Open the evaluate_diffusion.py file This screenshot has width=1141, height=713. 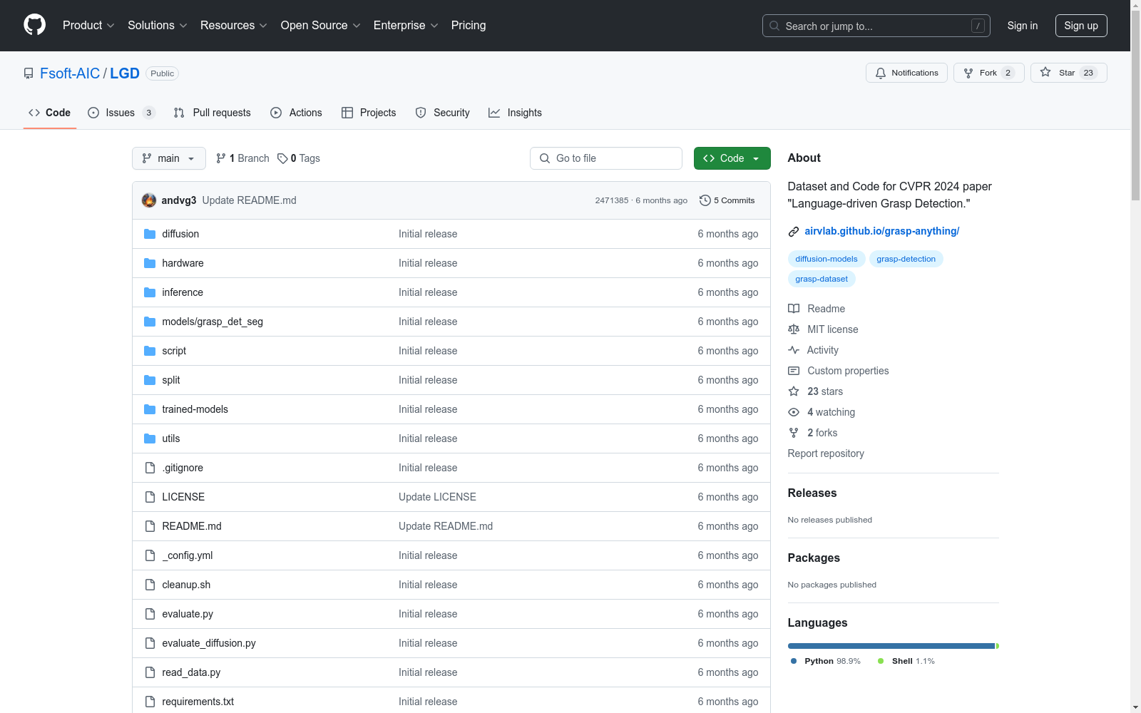pos(209,643)
